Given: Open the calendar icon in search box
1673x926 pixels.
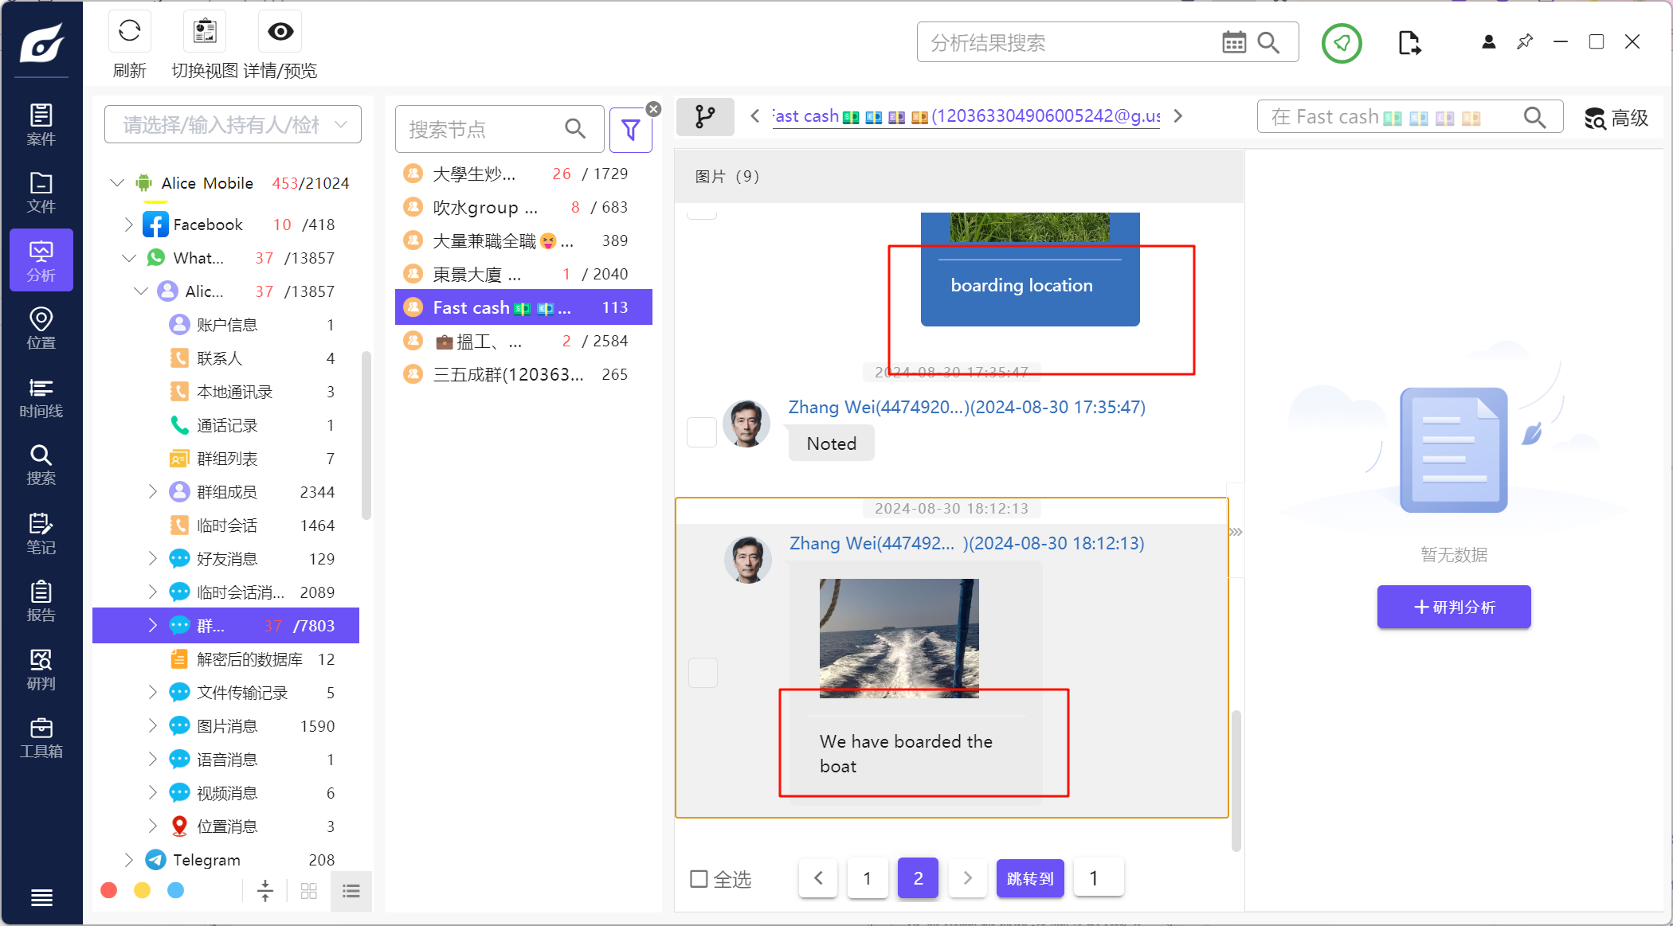Looking at the screenshot, I should 1233,43.
